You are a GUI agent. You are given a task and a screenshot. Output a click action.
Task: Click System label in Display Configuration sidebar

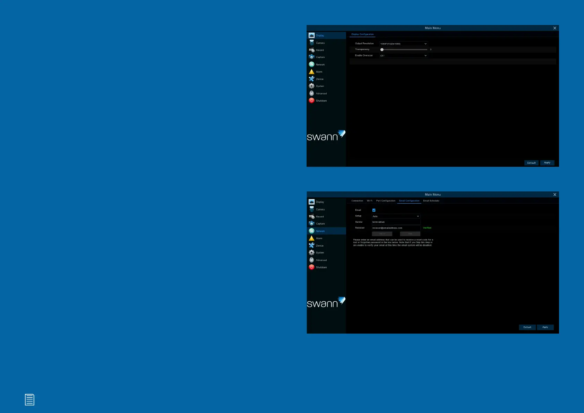(320, 86)
